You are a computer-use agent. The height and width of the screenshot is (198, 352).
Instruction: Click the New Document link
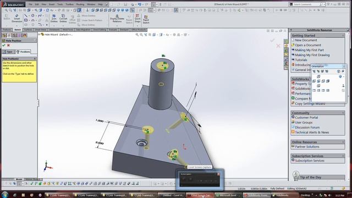click(x=306, y=40)
